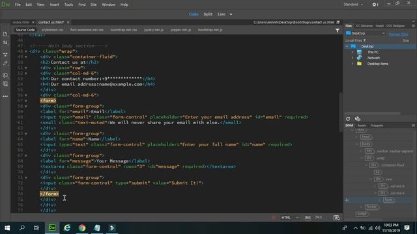
Task: Collapse code fold at line 48
Action: pos(26,51)
